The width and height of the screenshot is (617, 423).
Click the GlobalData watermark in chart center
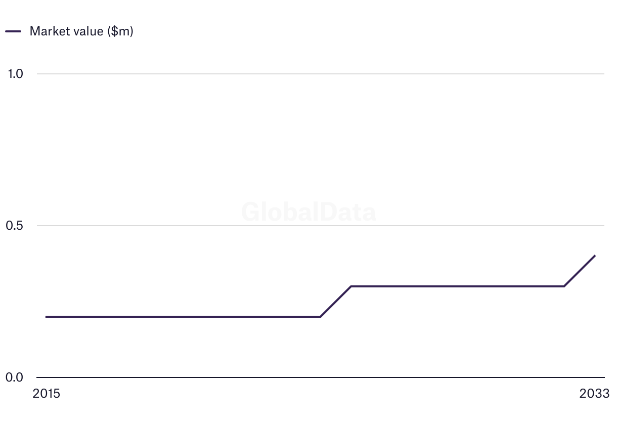308,211
